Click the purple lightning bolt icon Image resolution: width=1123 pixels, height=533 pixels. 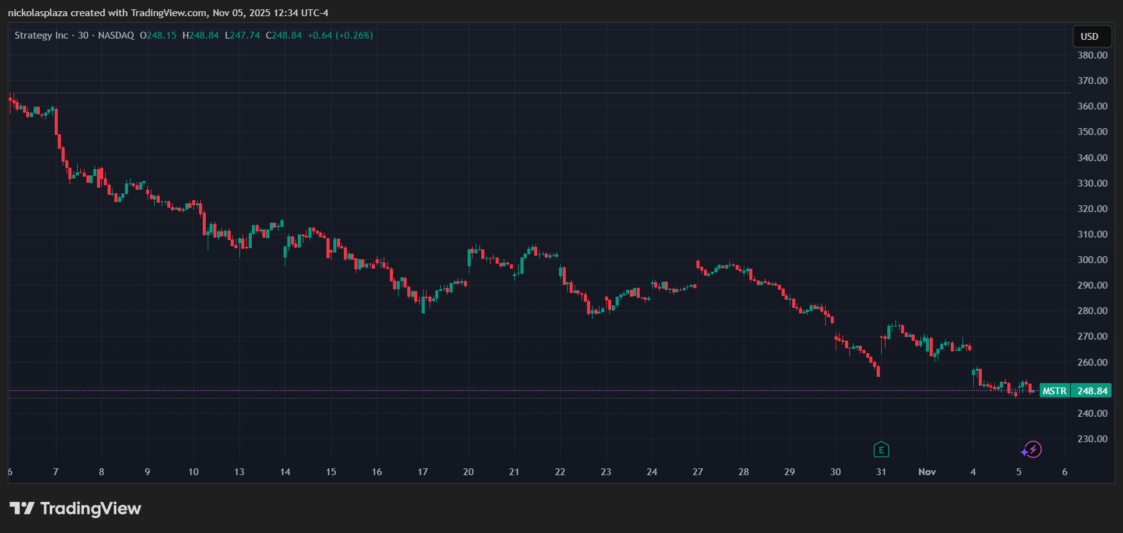point(1032,450)
